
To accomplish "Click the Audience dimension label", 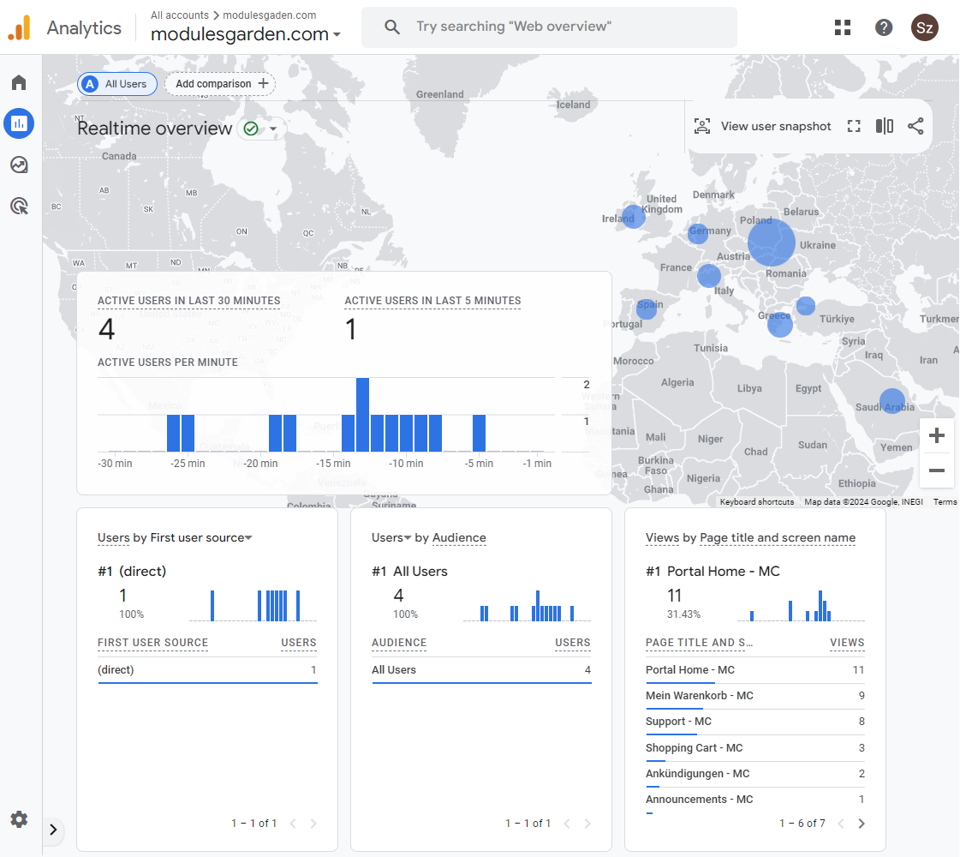I will pyautogui.click(x=459, y=538).
